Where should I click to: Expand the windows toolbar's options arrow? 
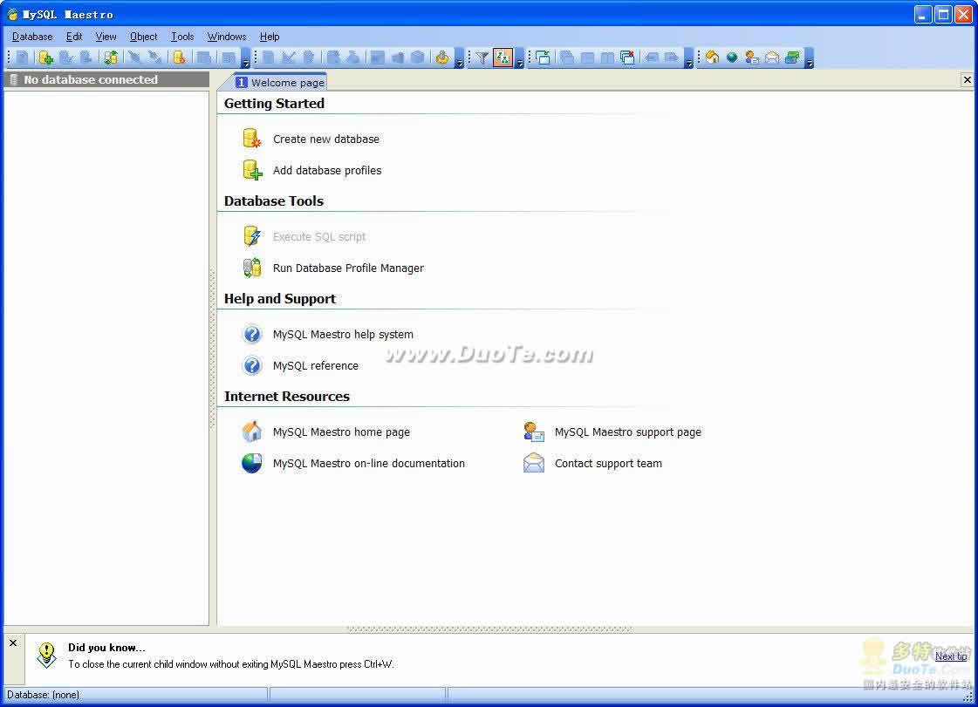tap(688, 58)
